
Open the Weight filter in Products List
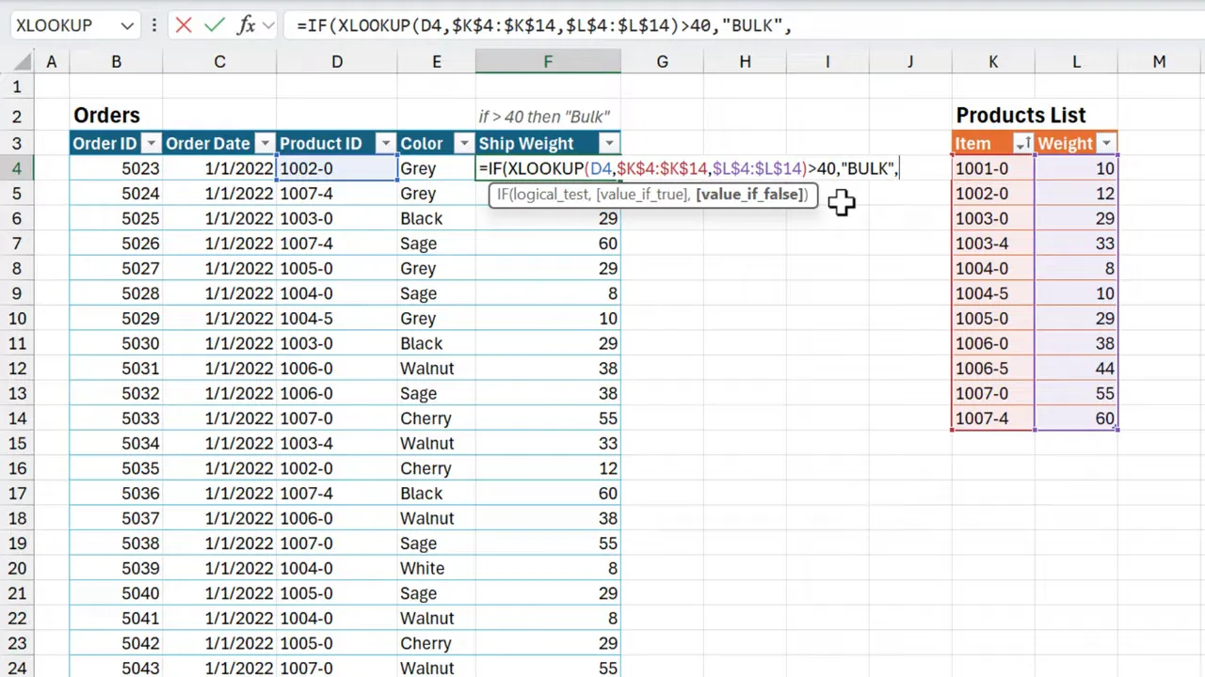[x=1106, y=143]
